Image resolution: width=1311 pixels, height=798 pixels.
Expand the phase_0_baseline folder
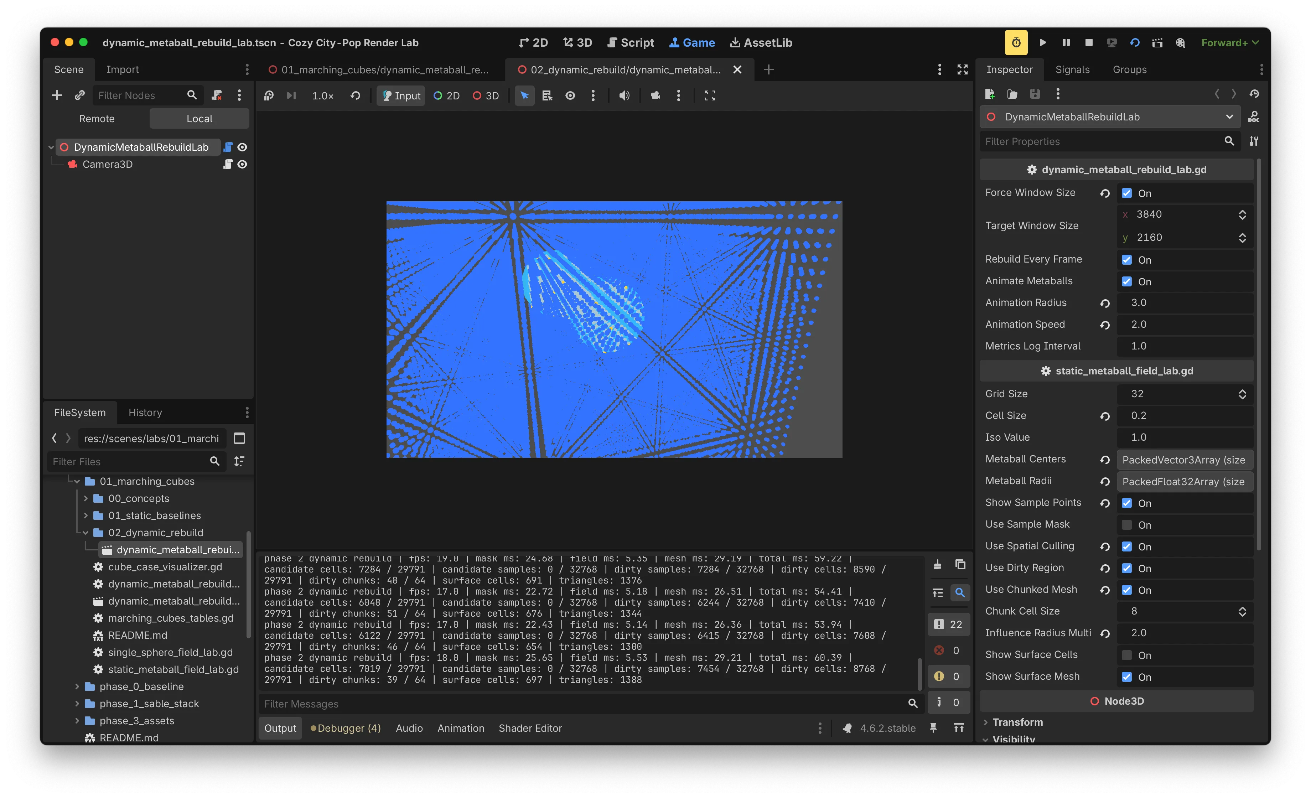77,686
